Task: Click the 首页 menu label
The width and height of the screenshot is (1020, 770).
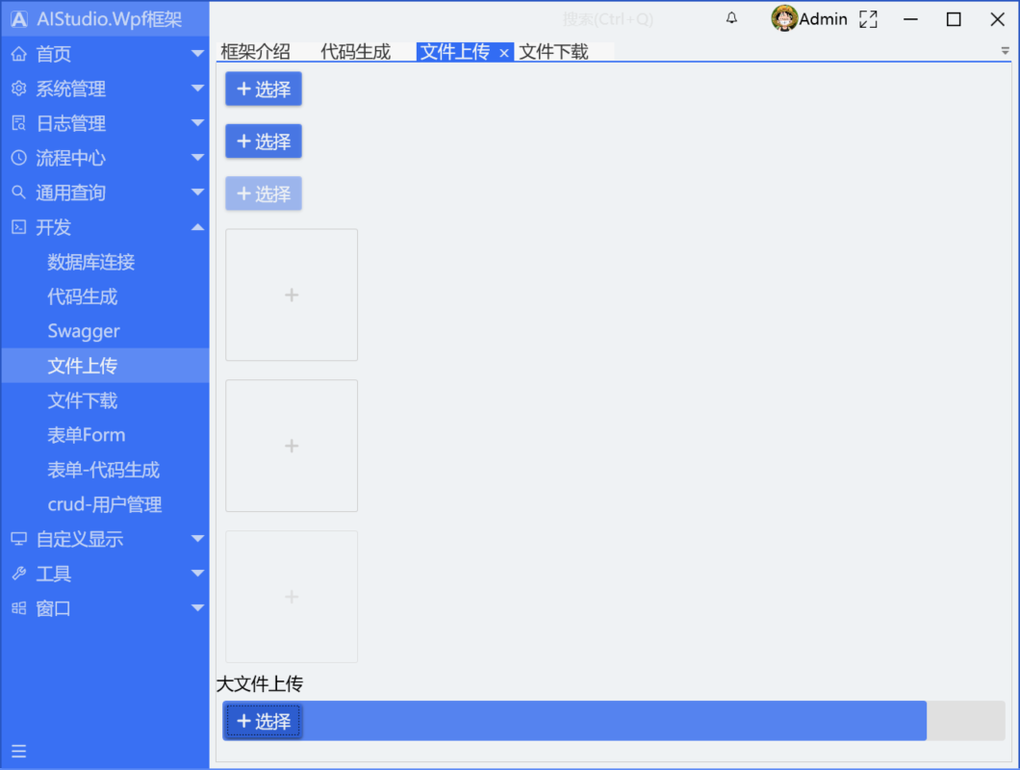Action: 53,54
